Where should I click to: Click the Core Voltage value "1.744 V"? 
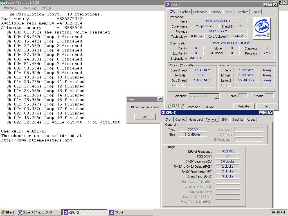pos(237,36)
